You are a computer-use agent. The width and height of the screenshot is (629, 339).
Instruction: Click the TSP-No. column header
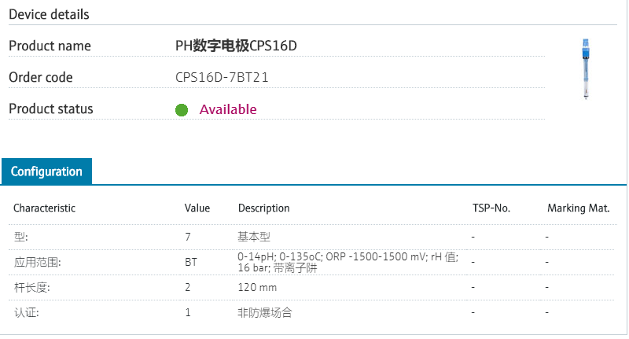[491, 208]
